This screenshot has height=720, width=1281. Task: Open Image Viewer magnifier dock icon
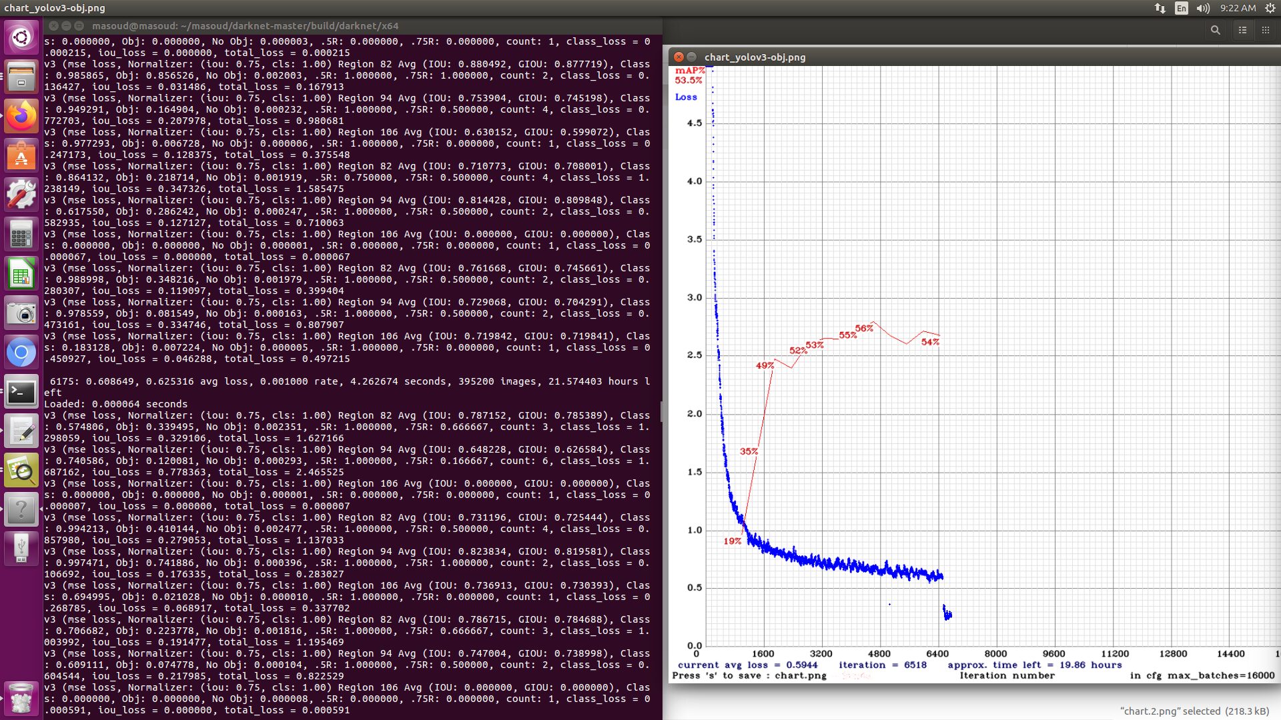click(x=21, y=471)
